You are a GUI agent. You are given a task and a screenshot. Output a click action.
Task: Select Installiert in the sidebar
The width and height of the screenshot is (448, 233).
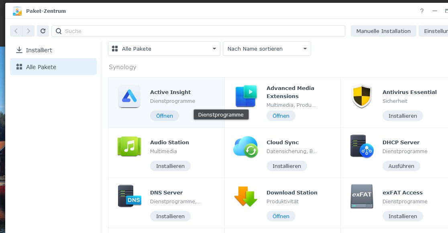(x=53, y=50)
